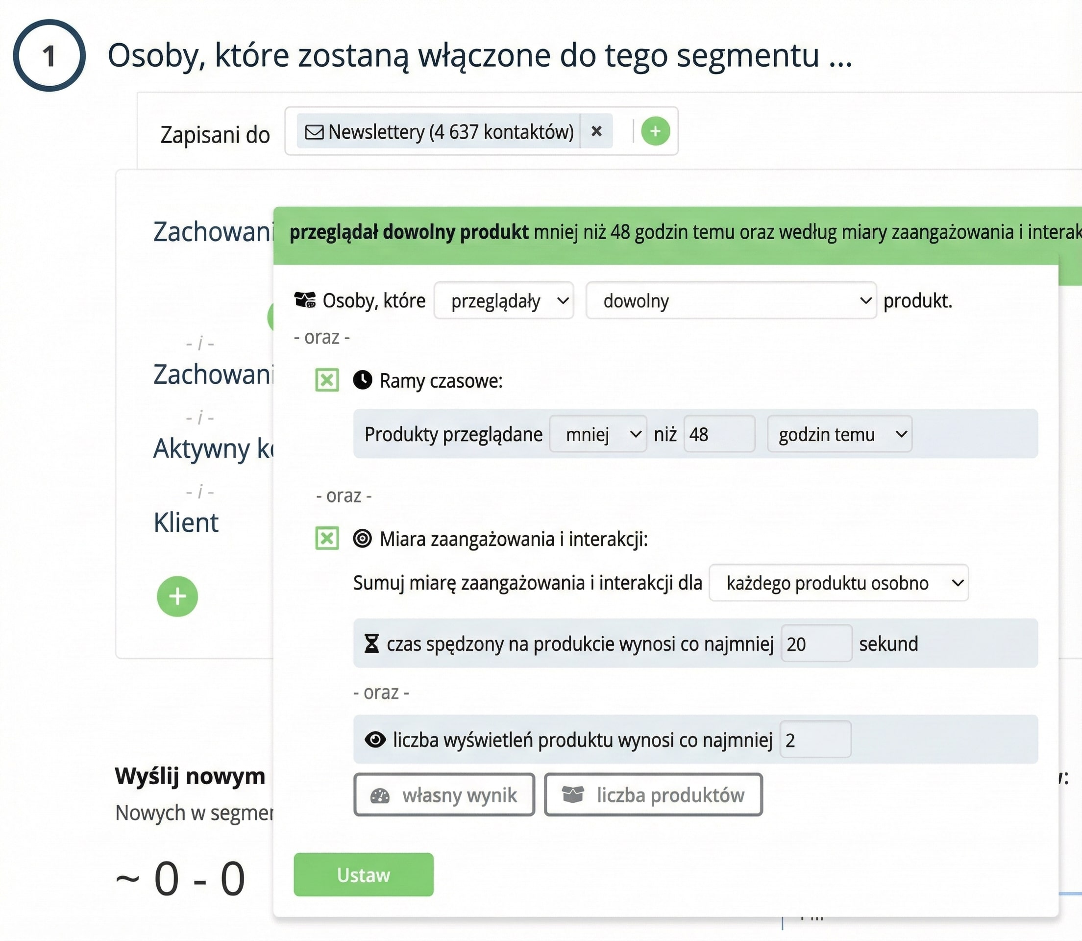
Task: Click the target icon beside Miara zaangażowania
Action: click(x=362, y=538)
